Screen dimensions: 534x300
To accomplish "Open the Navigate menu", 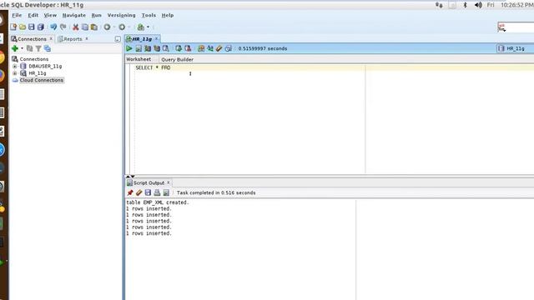I will [74, 15].
